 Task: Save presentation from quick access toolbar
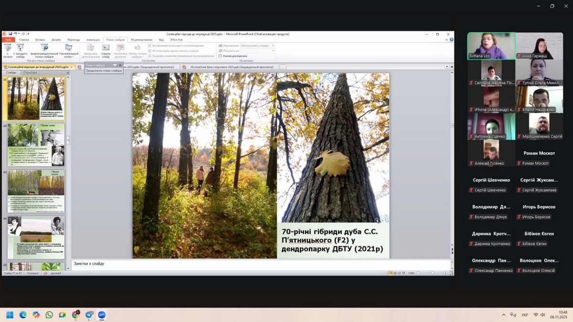(10, 34)
